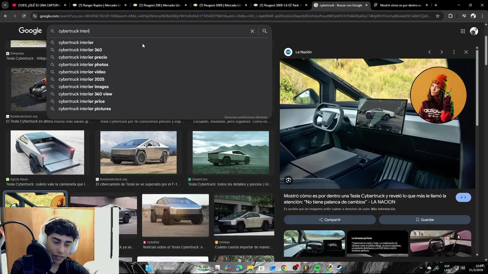Switch to the Peugeot 3008 Mercado Libre tab

coord(220,5)
